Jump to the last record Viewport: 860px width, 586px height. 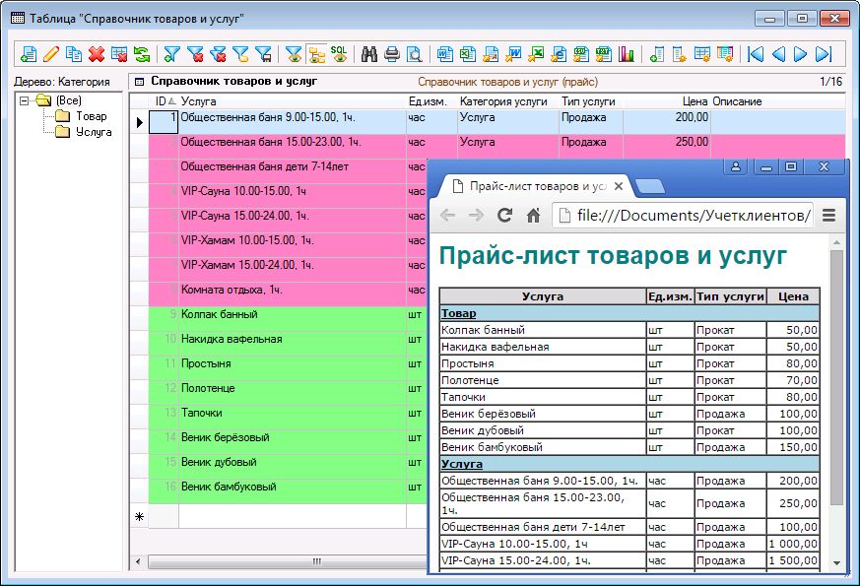tap(824, 54)
